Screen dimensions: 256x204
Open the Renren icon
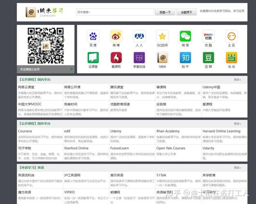[139, 36]
